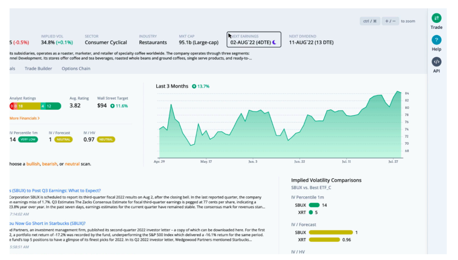Open the Help question mark icon
The image size is (458, 260).
click(x=437, y=40)
